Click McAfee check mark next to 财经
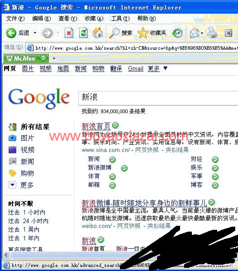The width and height of the screenshot is (238, 271). (x=215, y=160)
